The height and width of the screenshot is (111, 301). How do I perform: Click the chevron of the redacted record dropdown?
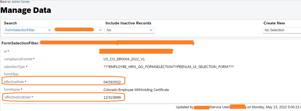100,30
